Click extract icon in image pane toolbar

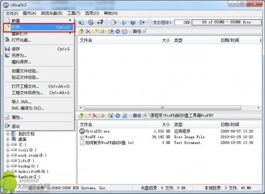[111, 31]
